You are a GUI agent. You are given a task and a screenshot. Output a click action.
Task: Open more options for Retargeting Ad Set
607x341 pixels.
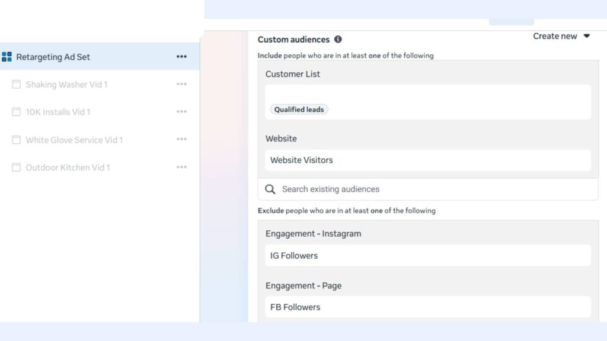[x=181, y=57]
